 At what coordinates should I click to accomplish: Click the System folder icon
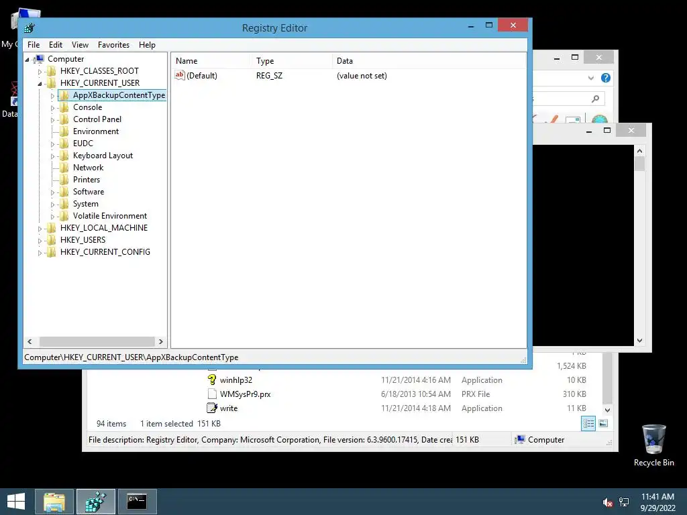coord(64,204)
